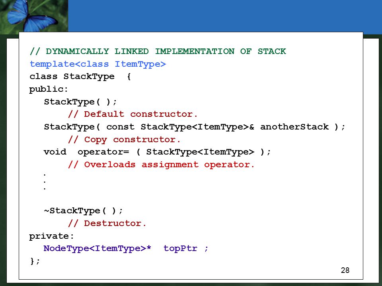Image resolution: width=382 pixels, height=286 pixels.
Task: Click the '// Copy constructor.' comment
Action: [x=124, y=139]
